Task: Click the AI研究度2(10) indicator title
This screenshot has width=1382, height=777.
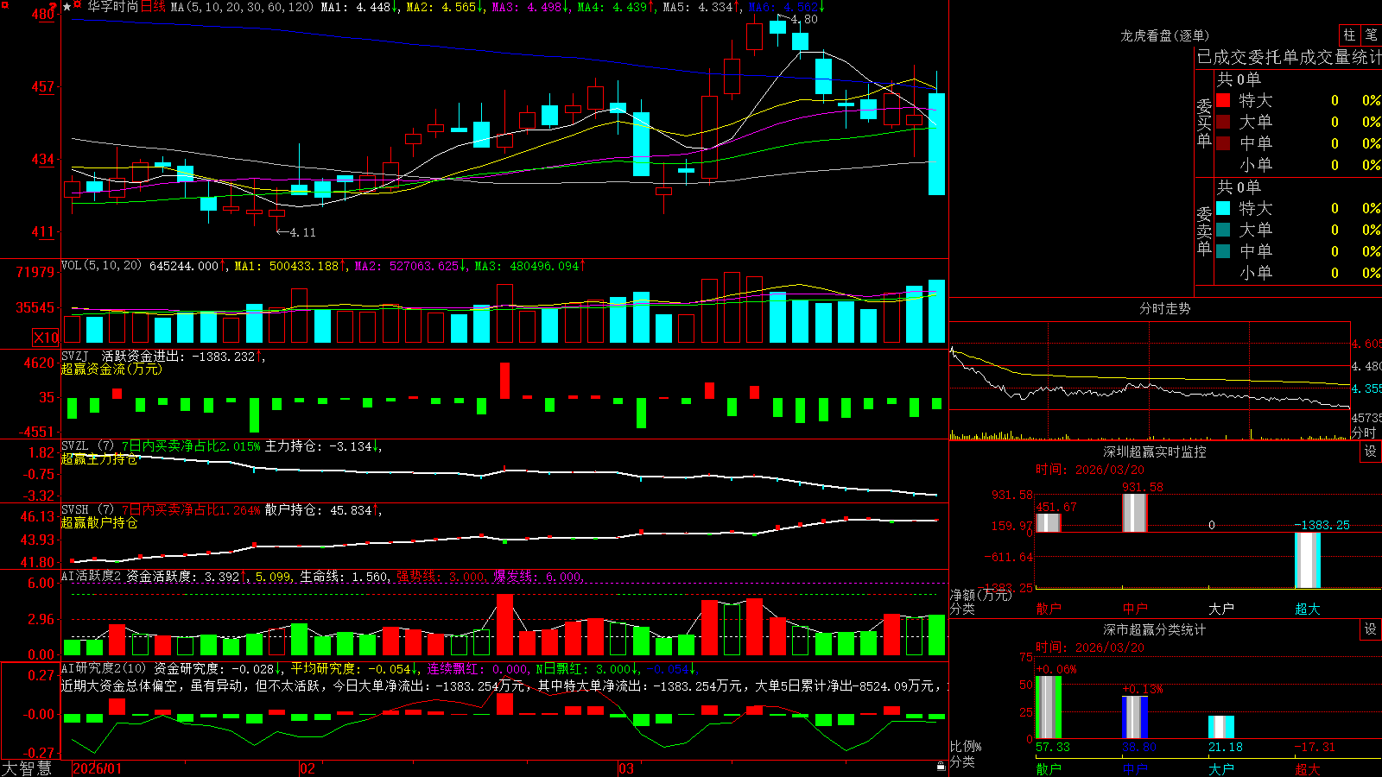Action: [104, 668]
